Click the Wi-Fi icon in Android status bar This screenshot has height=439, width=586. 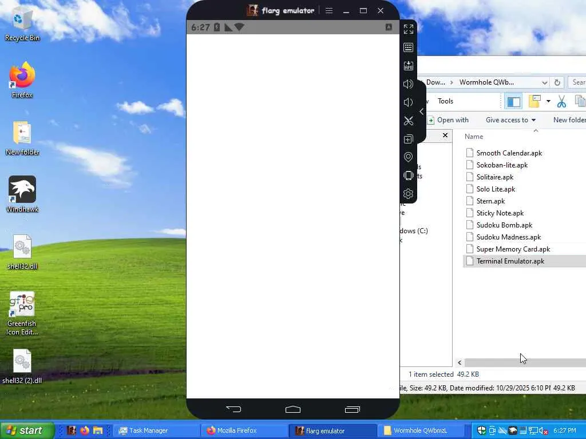[x=240, y=27]
